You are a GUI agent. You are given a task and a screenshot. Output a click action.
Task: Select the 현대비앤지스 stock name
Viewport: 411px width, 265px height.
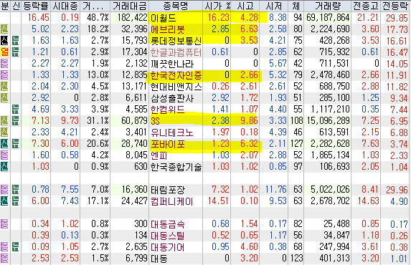176,87
